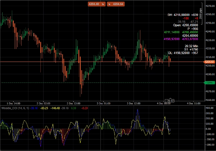
Task: Click the buy price button 4204.64
Action: 118,4
